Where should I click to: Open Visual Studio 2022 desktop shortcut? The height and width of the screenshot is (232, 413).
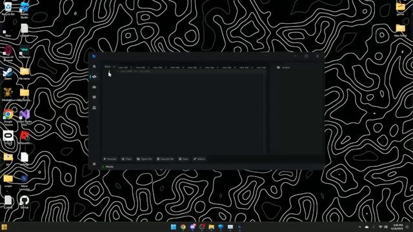[25, 117]
